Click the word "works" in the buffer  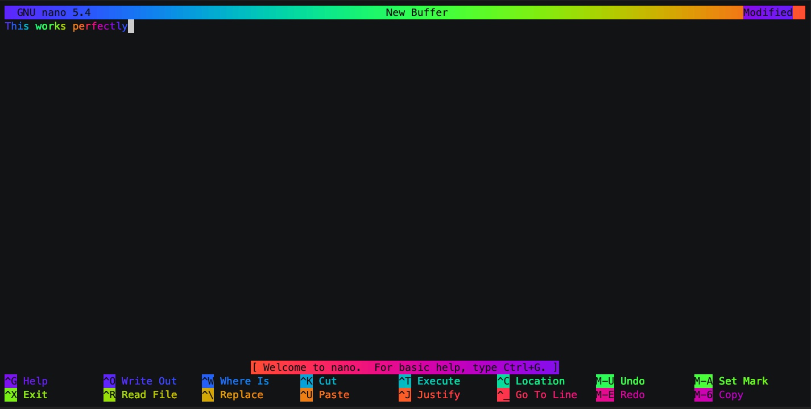pyautogui.click(x=51, y=26)
